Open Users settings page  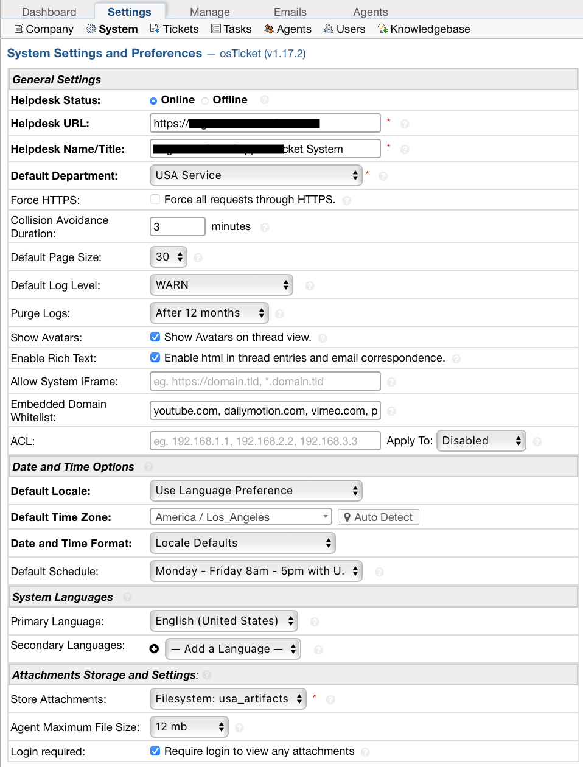(344, 29)
